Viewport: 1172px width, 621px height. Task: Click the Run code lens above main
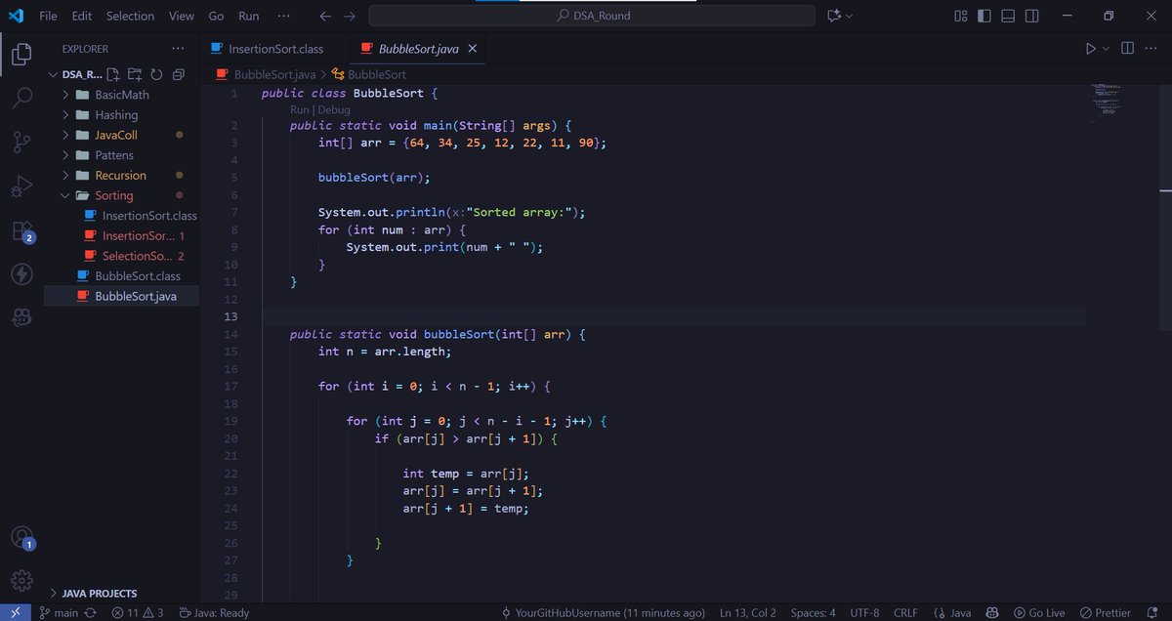pyautogui.click(x=299, y=109)
